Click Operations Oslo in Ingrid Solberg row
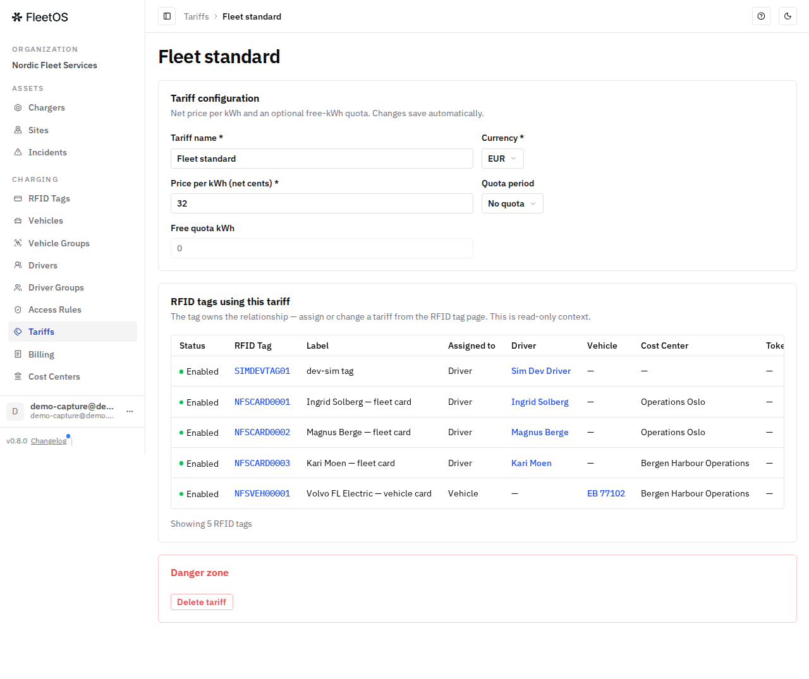 (x=673, y=402)
